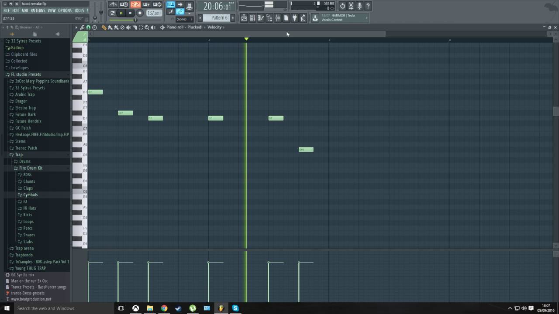The image size is (559, 314).
Task: Open the EDIT menu
Action: point(16,10)
